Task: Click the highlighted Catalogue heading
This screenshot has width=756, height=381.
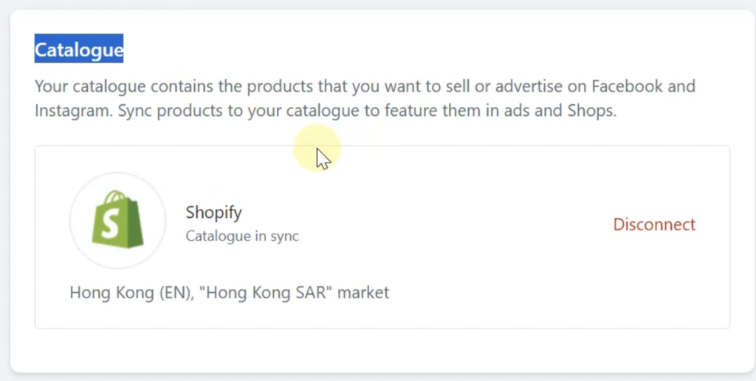Action: 79,50
